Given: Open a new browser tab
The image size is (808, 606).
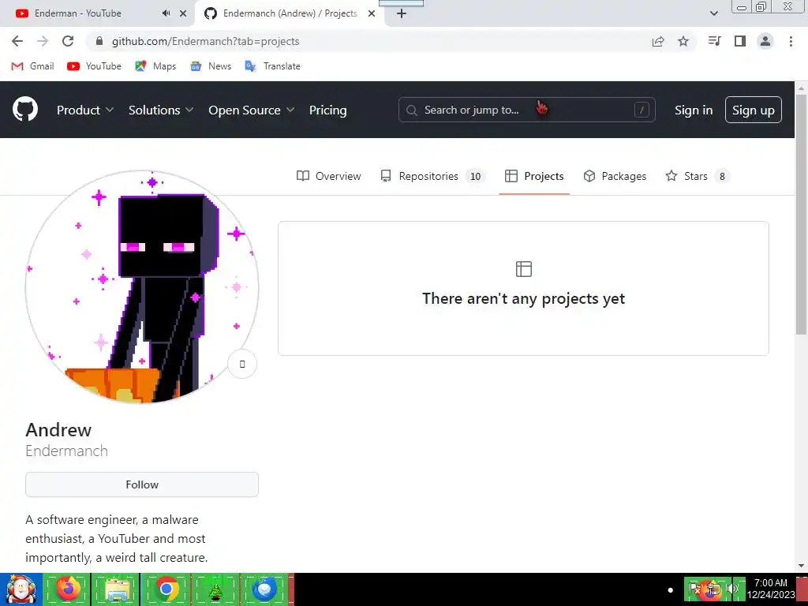Looking at the screenshot, I should (402, 14).
